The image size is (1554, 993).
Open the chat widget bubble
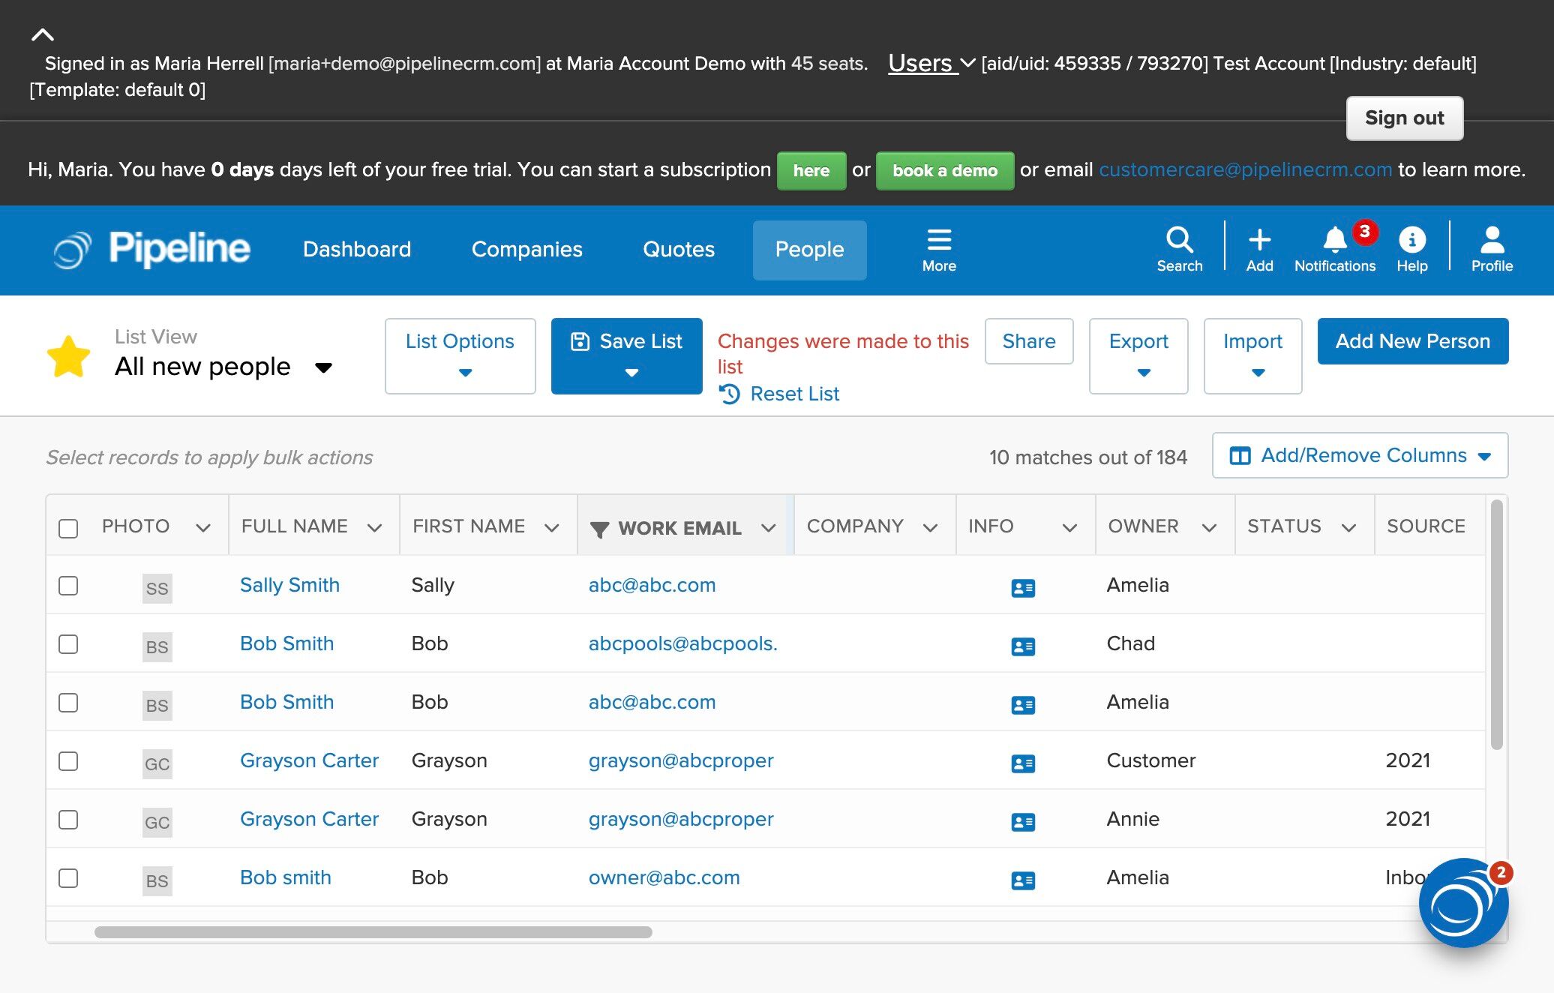1462,903
